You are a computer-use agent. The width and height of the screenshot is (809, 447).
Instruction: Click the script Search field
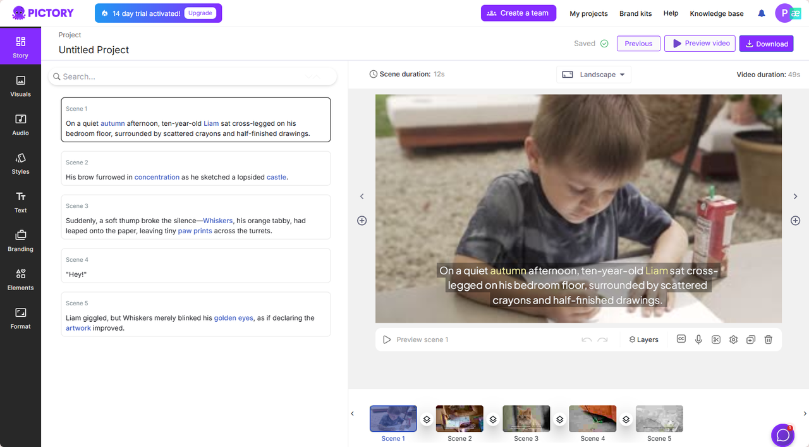point(193,77)
